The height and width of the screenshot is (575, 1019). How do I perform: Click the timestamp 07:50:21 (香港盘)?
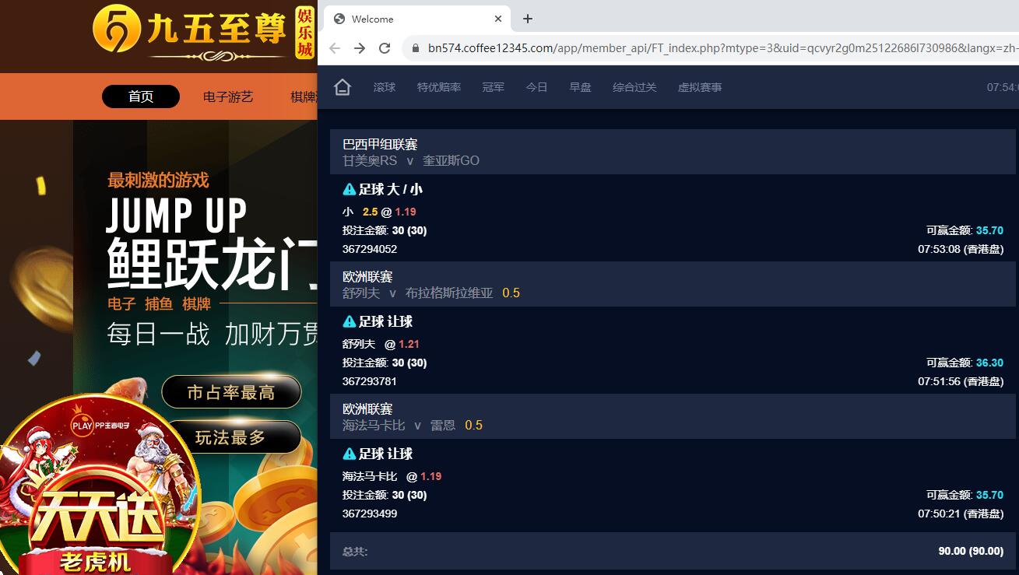coord(961,514)
